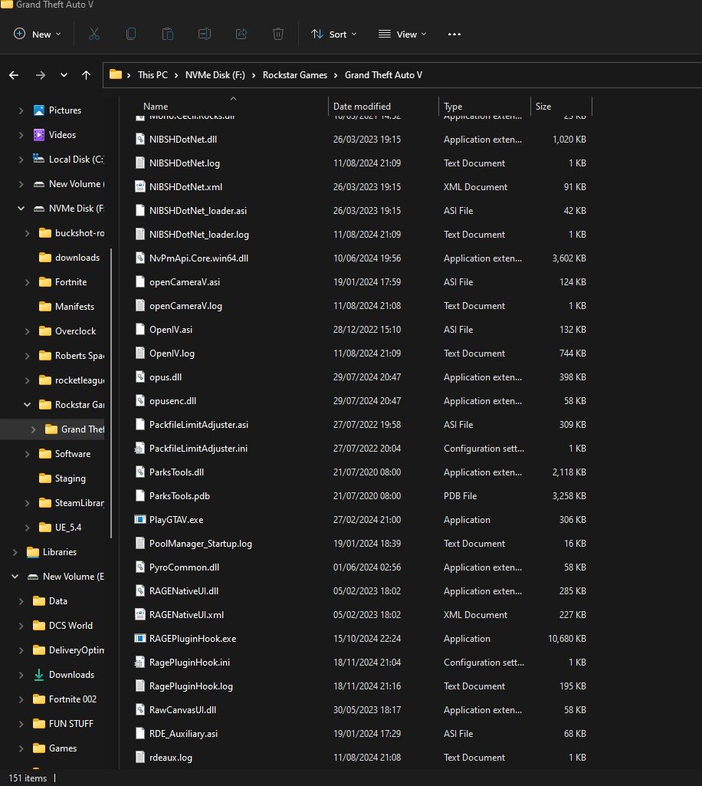Open the View layout dropdown
This screenshot has width=702, height=786.
(x=402, y=35)
